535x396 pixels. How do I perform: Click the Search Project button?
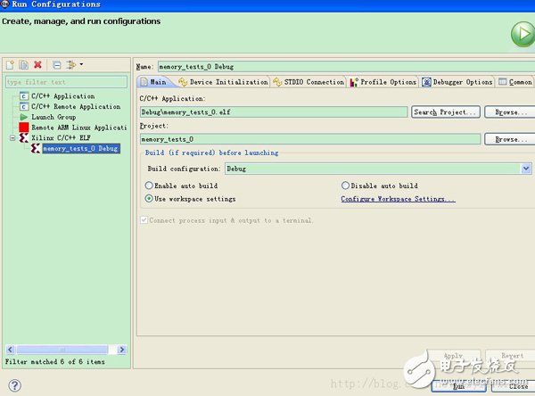click(446, 112)
